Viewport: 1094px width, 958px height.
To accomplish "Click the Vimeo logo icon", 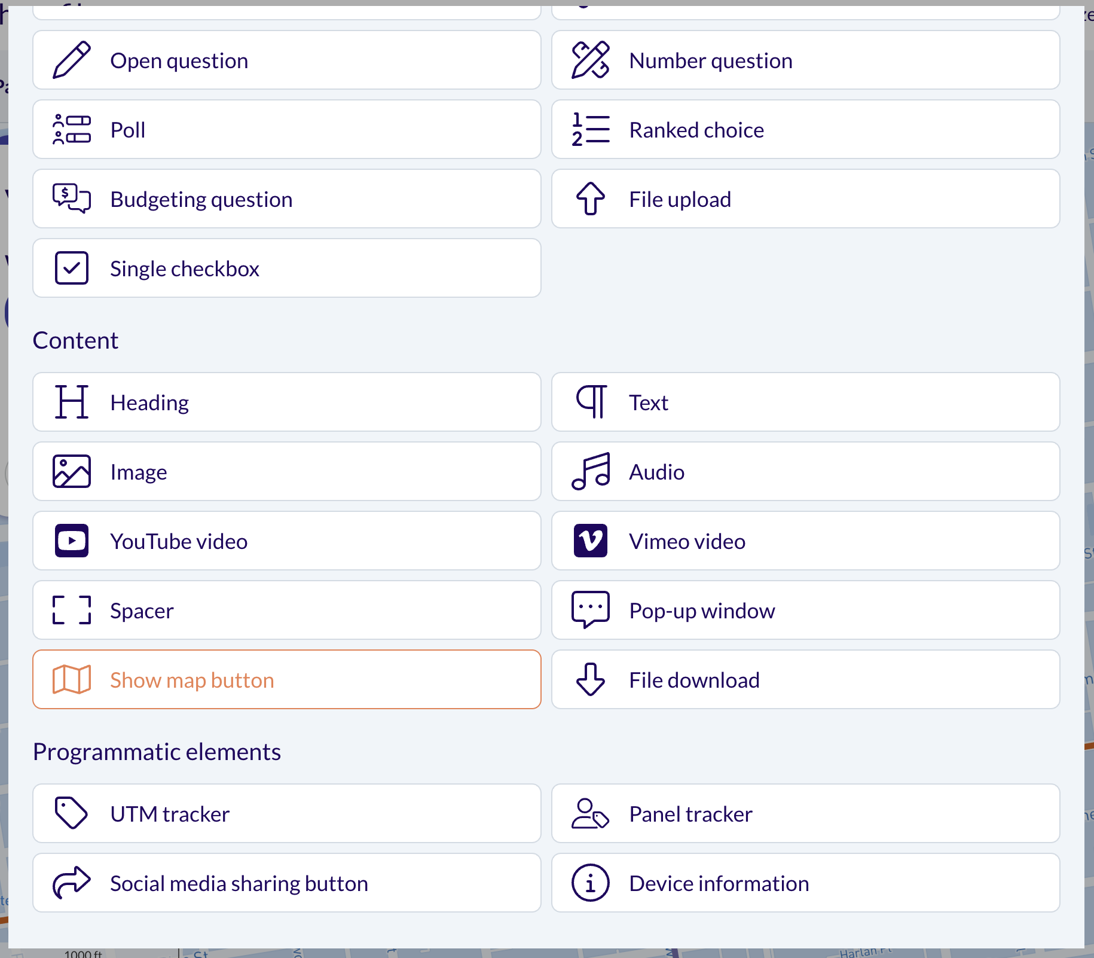I will coord(591,541).
